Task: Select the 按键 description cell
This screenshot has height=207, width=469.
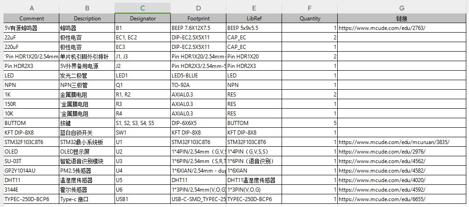Action: coord(87,123)
